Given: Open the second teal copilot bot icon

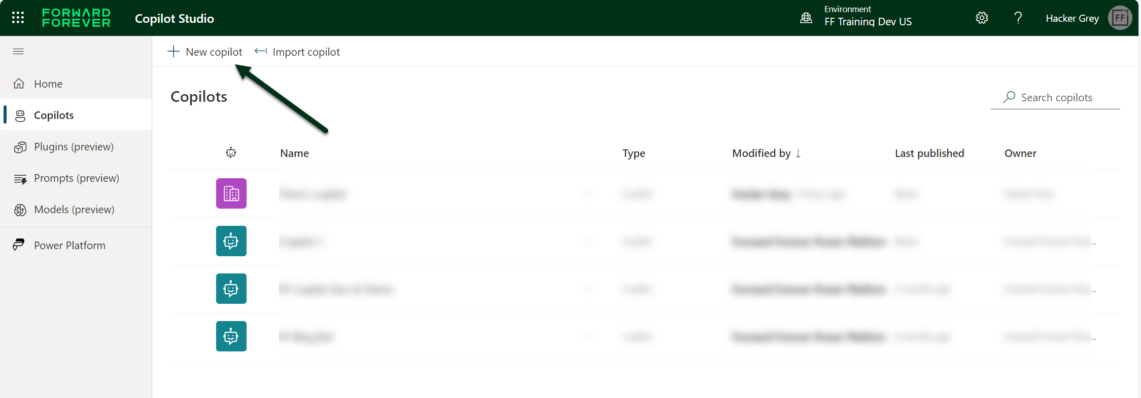Looking at the screenshot, I should (231, 289).
